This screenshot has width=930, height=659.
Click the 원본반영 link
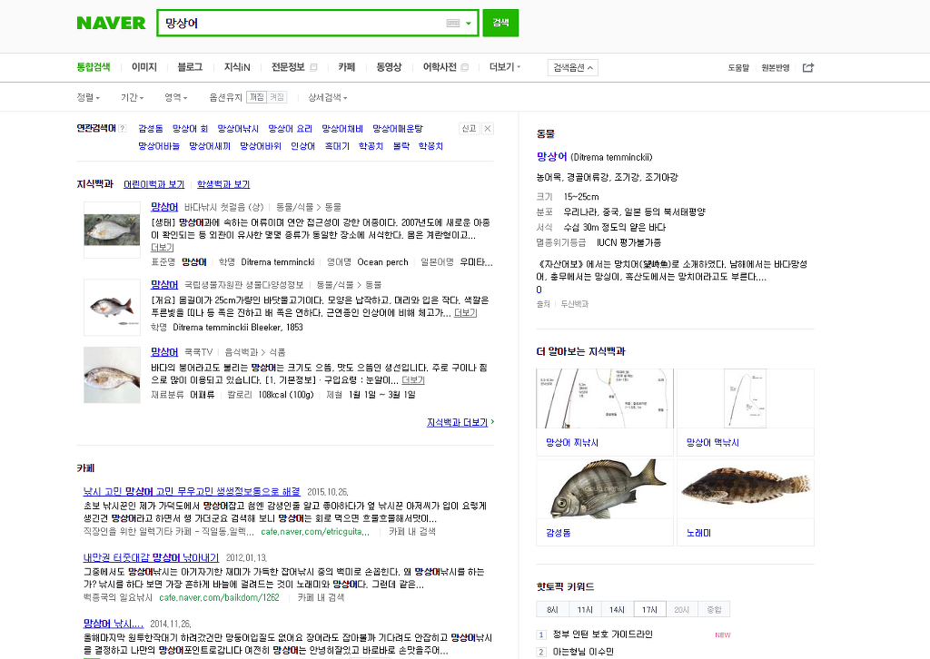tap(776, 67)
